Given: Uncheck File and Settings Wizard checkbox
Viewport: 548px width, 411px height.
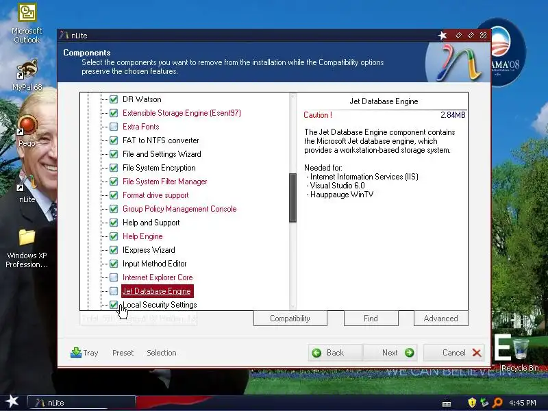Looking at the screenshot, I should pyautogui.click(x=114, y=154).
